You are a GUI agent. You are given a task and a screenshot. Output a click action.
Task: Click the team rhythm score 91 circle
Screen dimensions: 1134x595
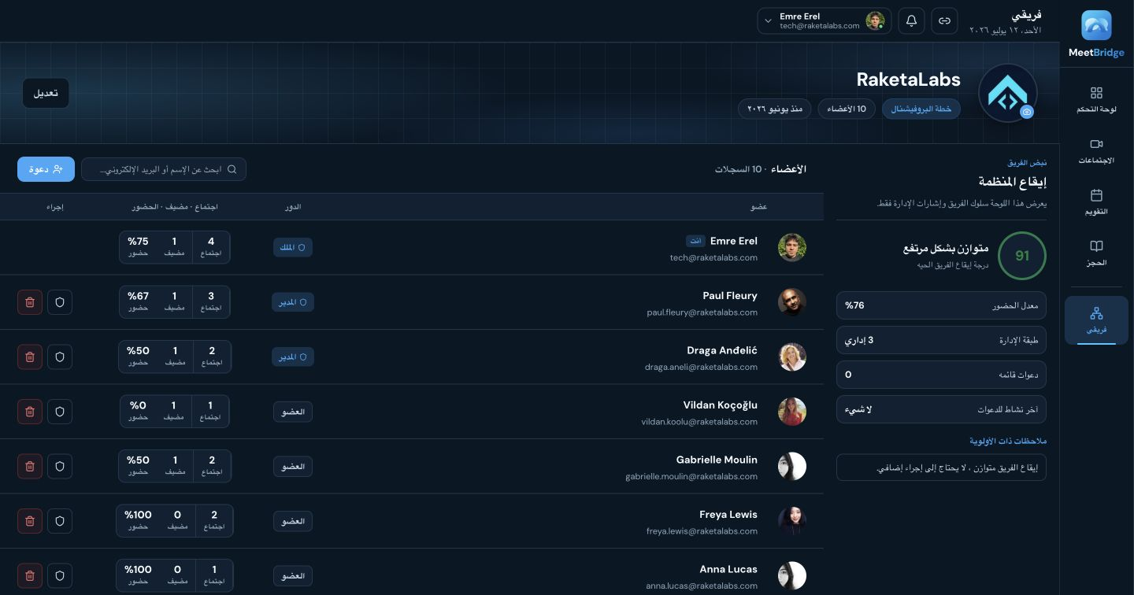[1022, 256]
